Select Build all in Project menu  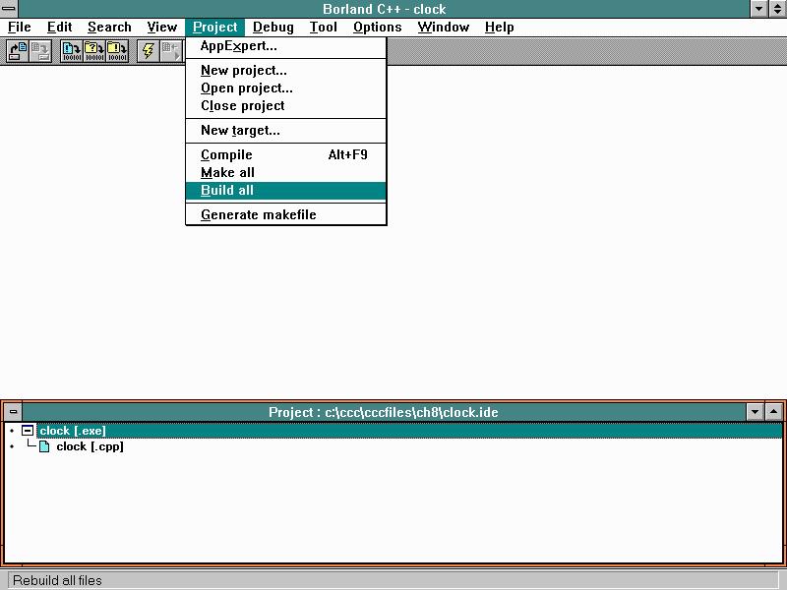click(x=227, y=191)
